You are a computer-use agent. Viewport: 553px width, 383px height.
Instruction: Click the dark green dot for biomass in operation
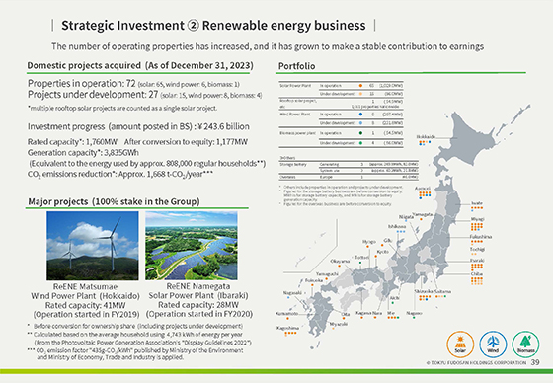[x=360, y=133]
